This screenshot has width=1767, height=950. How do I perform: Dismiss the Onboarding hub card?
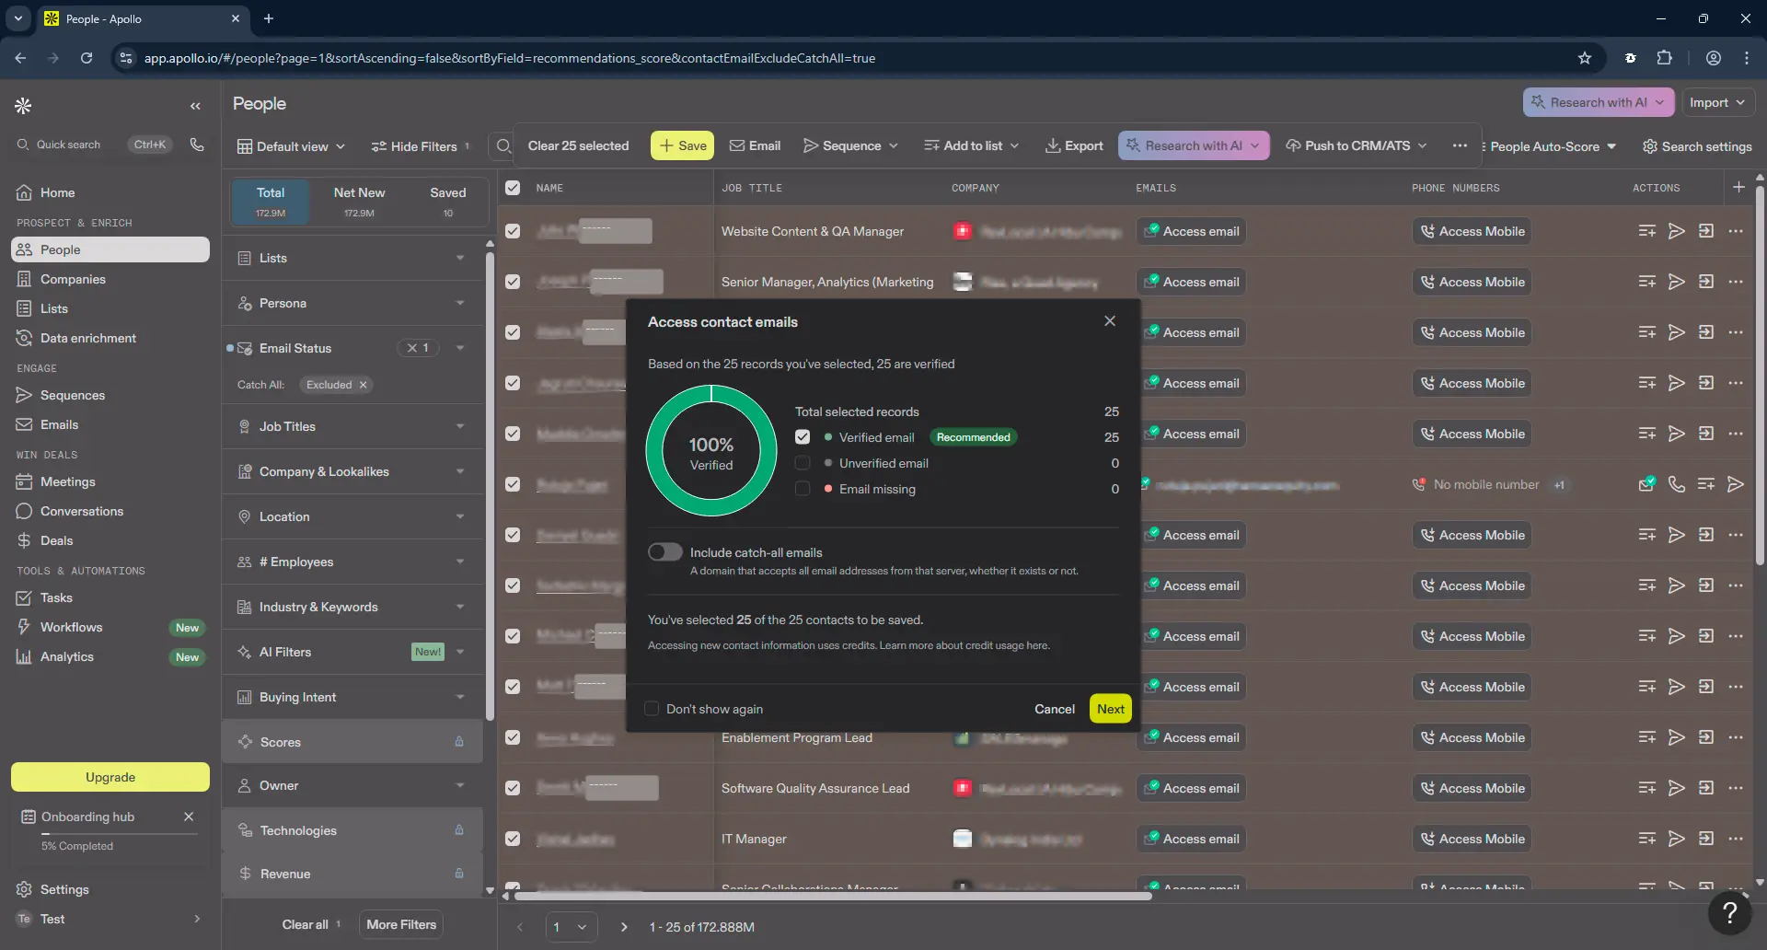coord(189,817)
